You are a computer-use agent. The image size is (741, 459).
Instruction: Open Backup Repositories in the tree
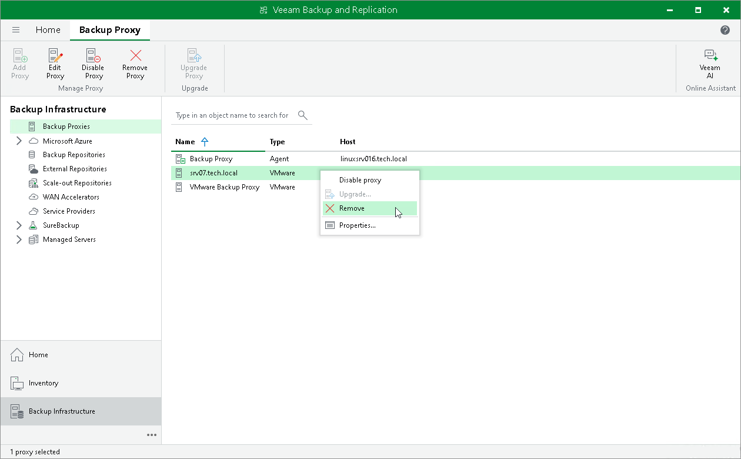[74, 155]
